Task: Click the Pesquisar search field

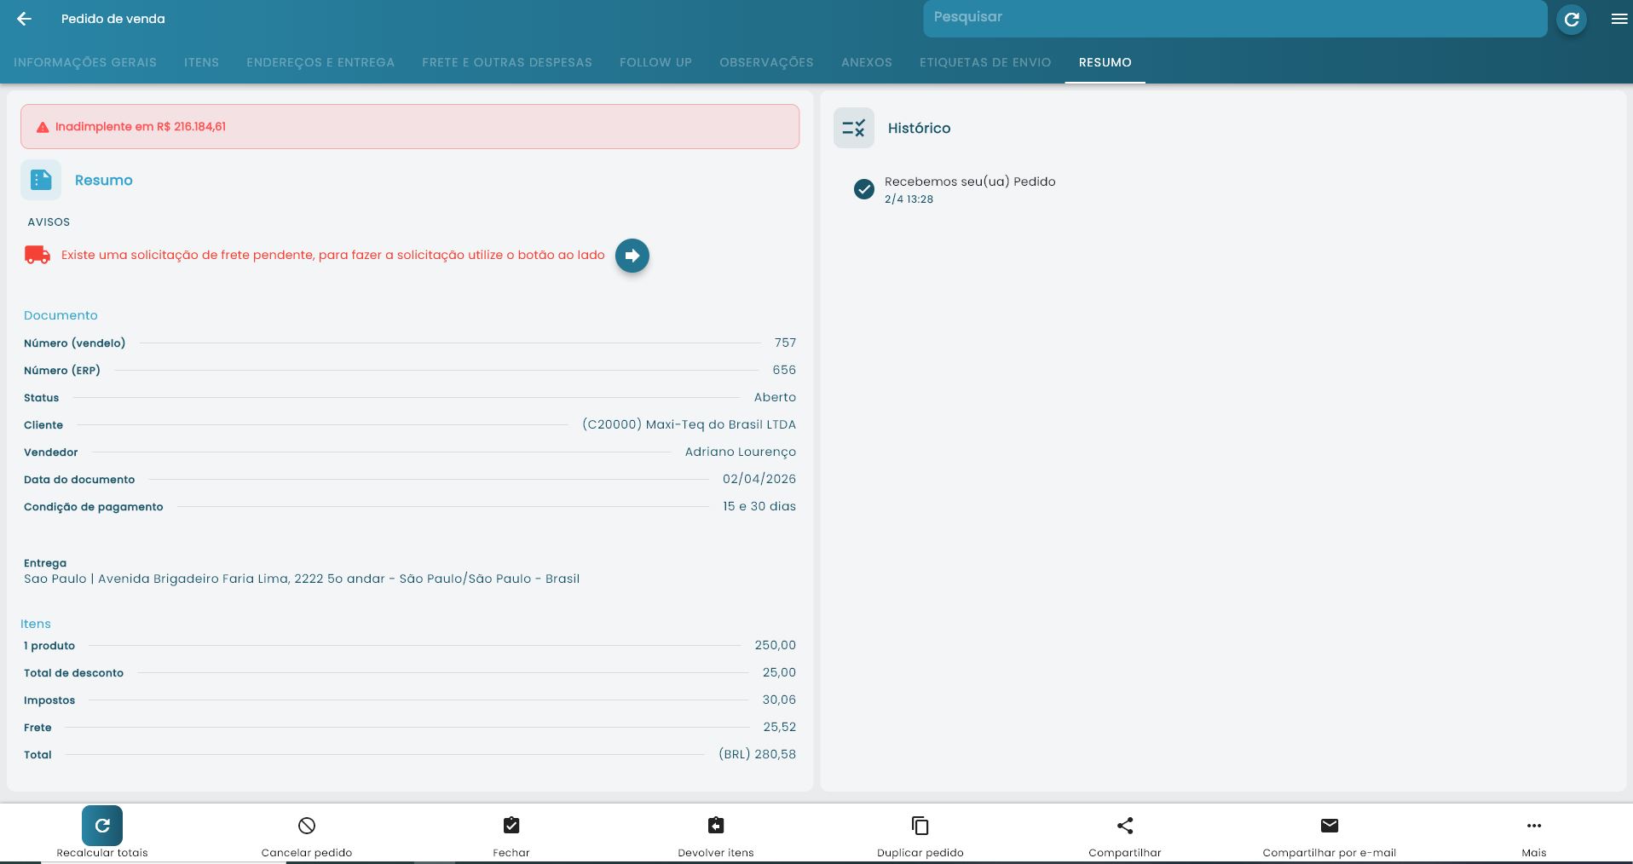Action: [x=1234, y=18]
